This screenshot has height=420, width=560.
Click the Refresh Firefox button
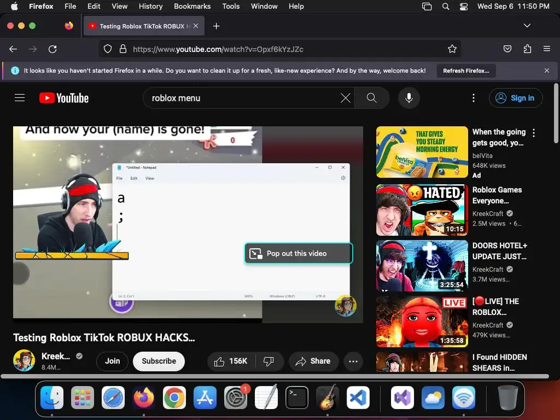coord(466,71)
